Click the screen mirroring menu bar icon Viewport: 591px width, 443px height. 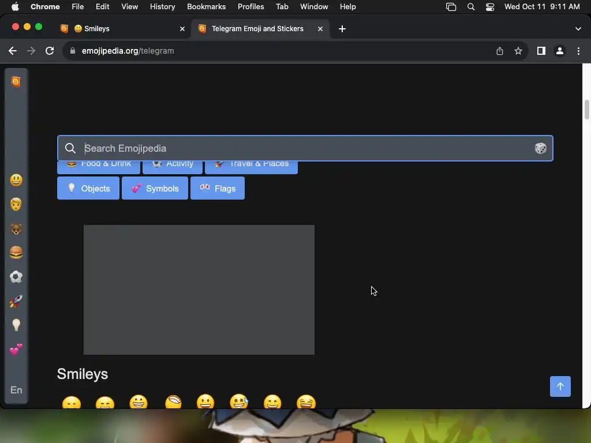pyautogui.click(x=451, y=6)
